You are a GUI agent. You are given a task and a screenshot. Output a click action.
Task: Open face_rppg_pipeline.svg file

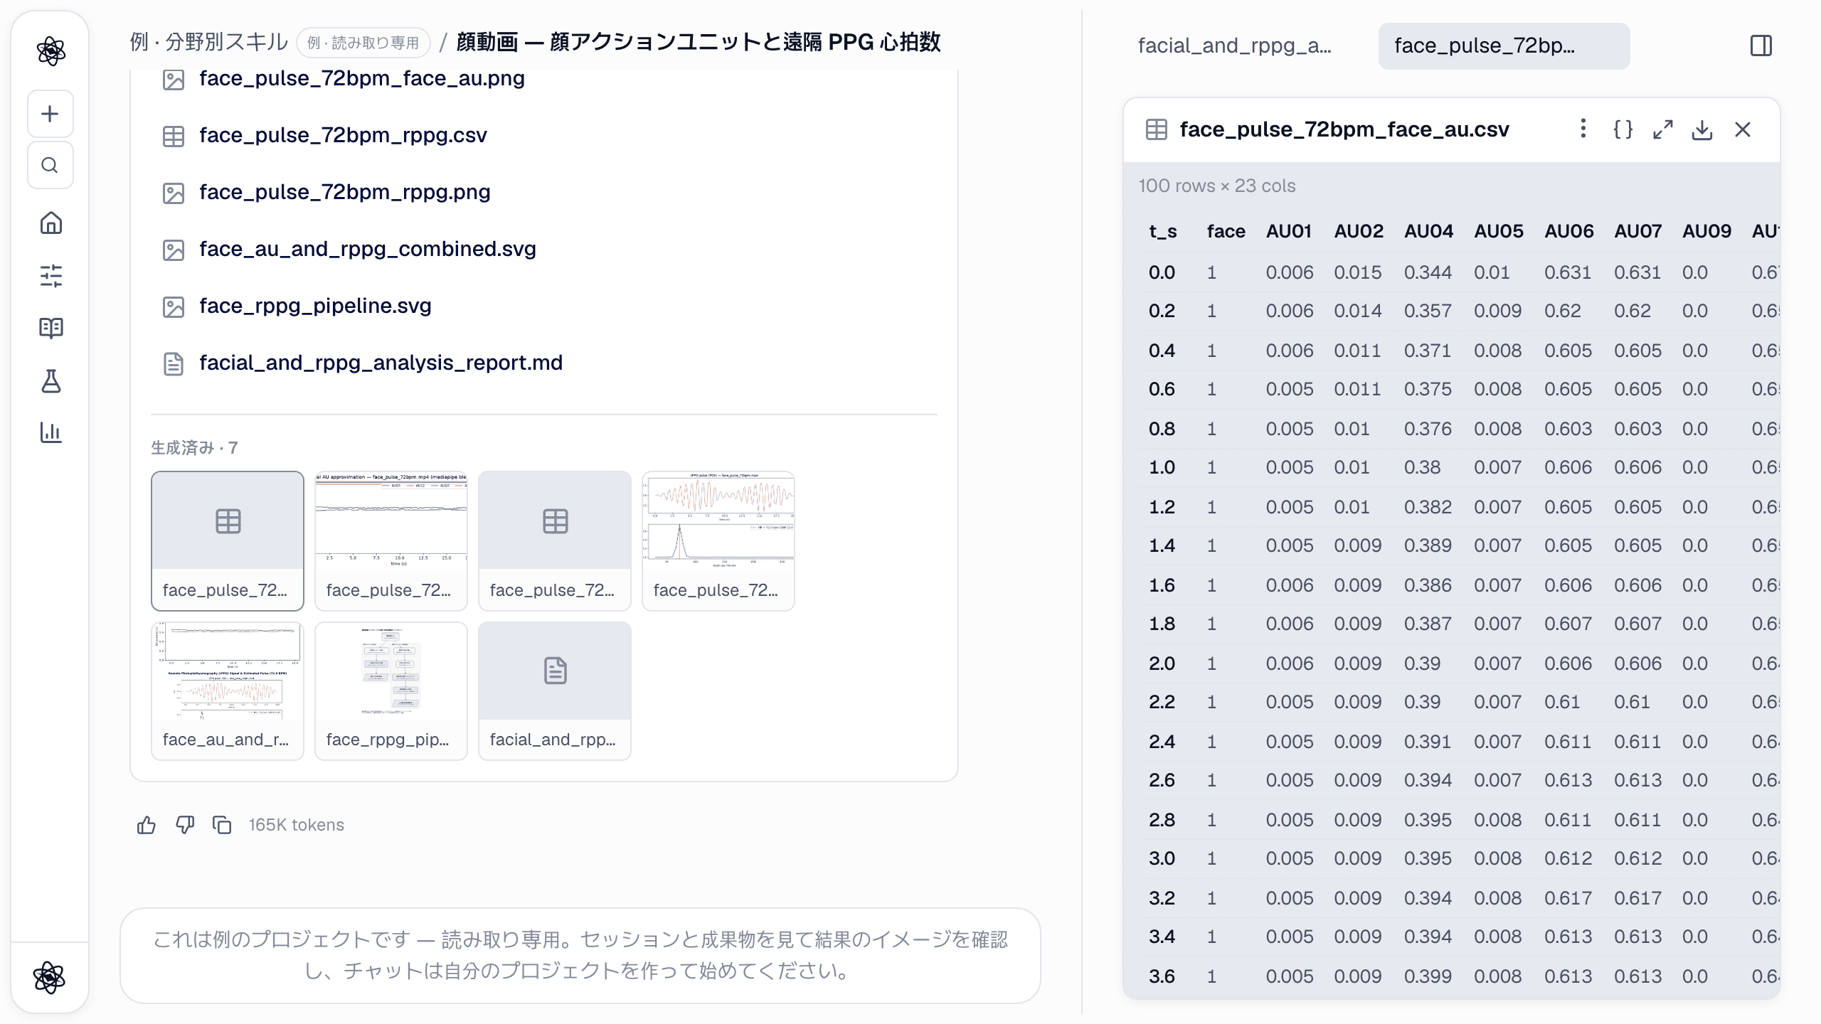pos(315,306)
